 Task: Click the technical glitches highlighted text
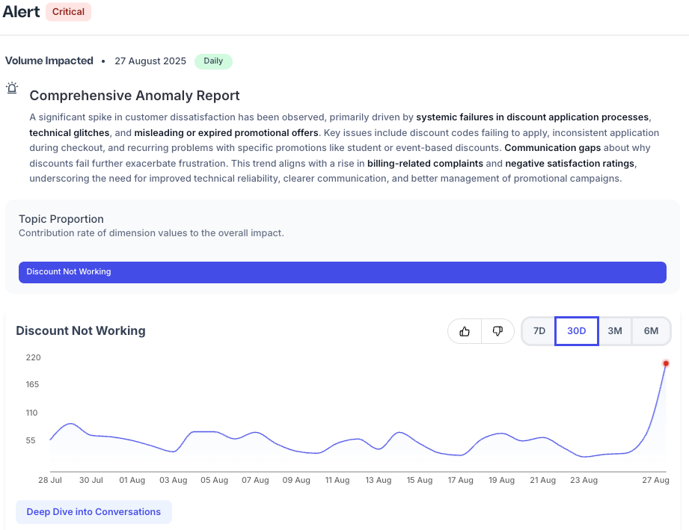pos(71,132)
